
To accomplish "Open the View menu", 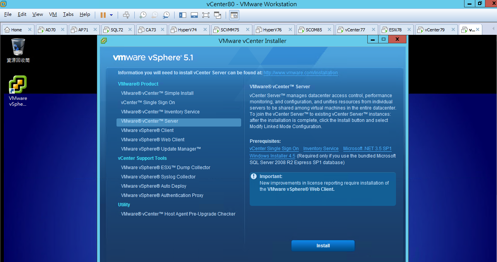I will click(38, 14).
